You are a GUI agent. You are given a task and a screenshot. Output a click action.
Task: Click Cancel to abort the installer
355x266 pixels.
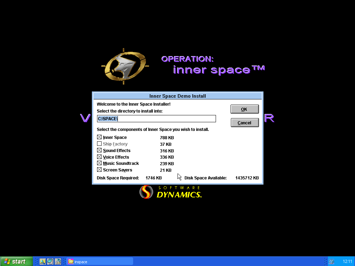tap(244, 123)
